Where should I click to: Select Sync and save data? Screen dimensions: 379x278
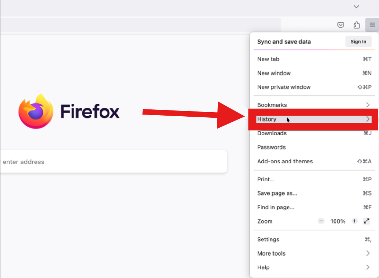(x=284, y=42)
